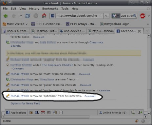
Task: Switch to the usb devices tab
Action: (72, 31)
